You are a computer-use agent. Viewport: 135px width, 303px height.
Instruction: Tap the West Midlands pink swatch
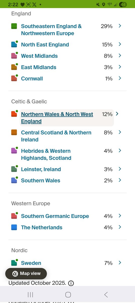coord(14,56)
